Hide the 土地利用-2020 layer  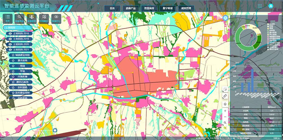10,44
